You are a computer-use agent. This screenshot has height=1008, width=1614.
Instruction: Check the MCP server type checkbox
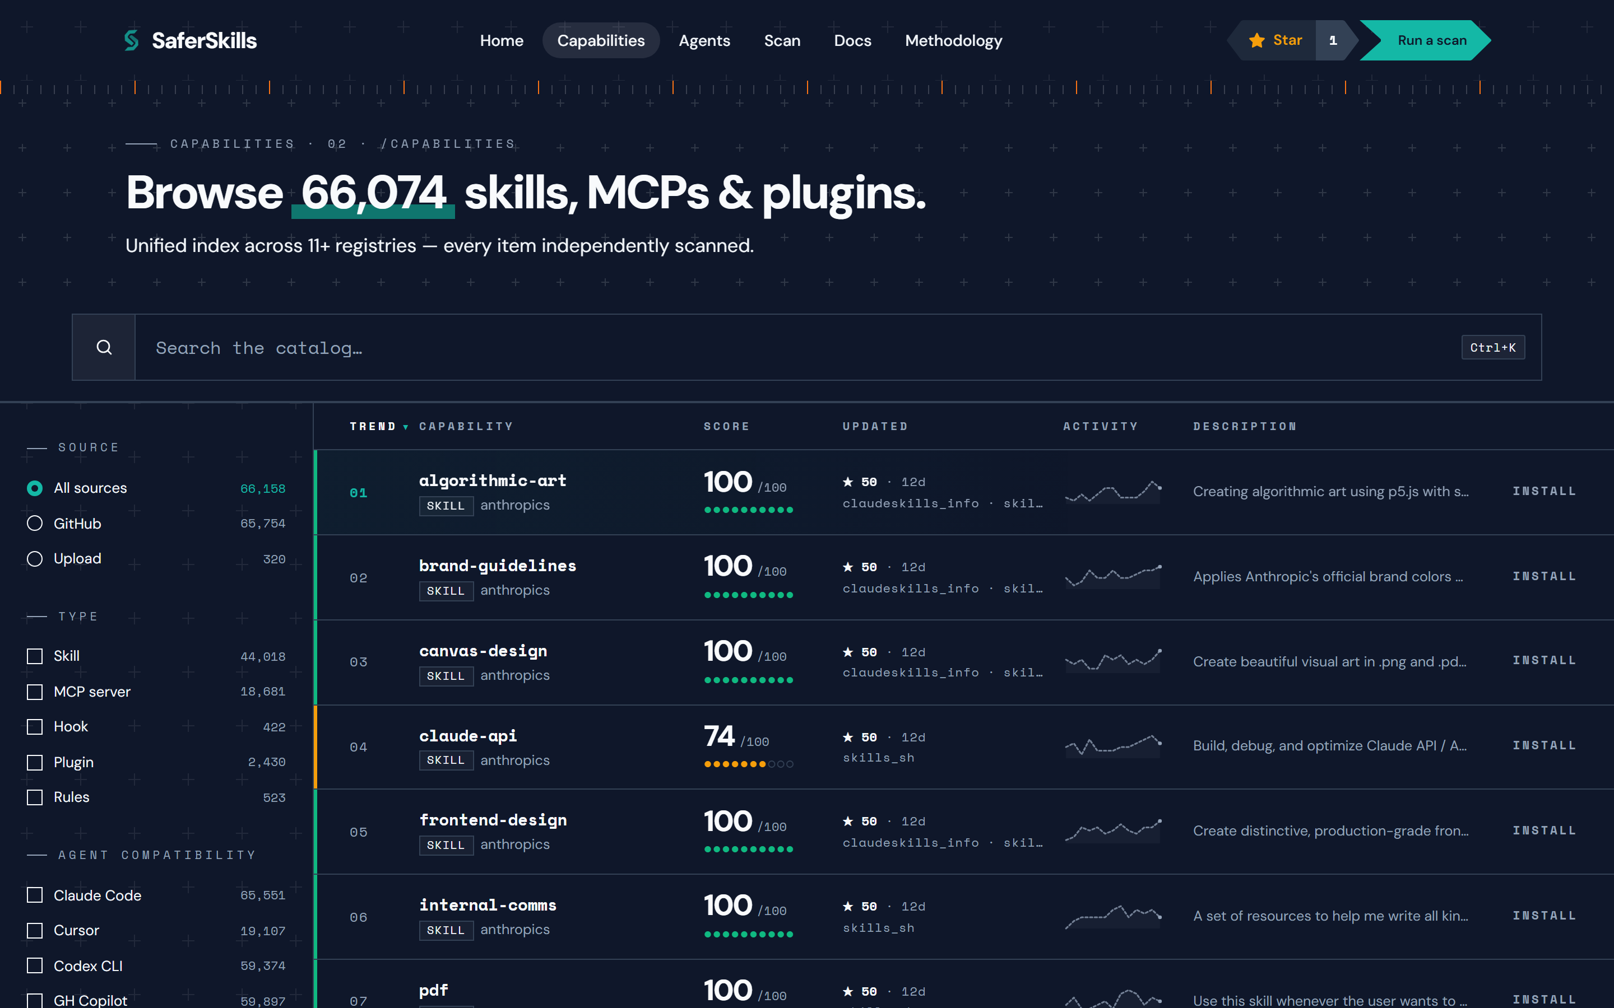click(35, 692)
